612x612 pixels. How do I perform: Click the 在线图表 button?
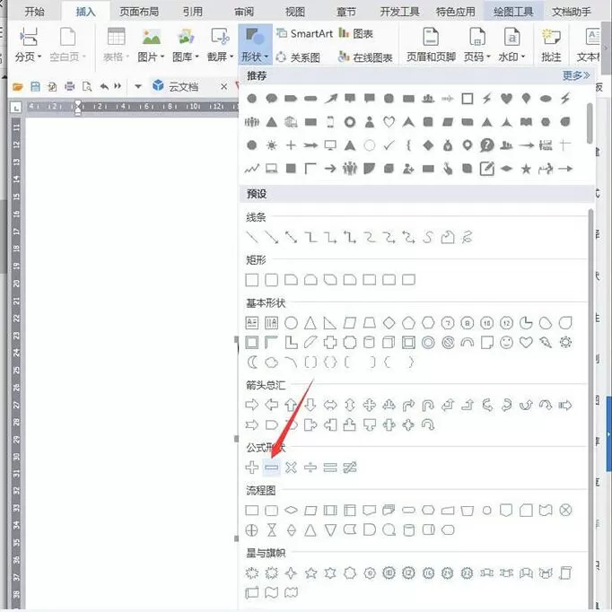[x=365, y=57]
